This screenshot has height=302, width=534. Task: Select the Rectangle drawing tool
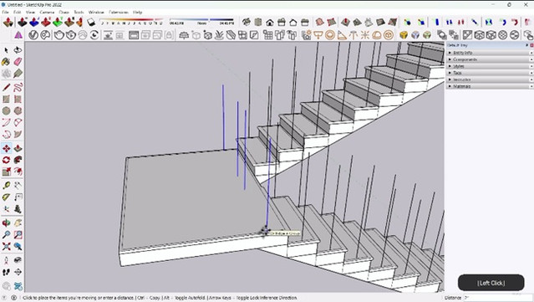(x=6, y=100)
